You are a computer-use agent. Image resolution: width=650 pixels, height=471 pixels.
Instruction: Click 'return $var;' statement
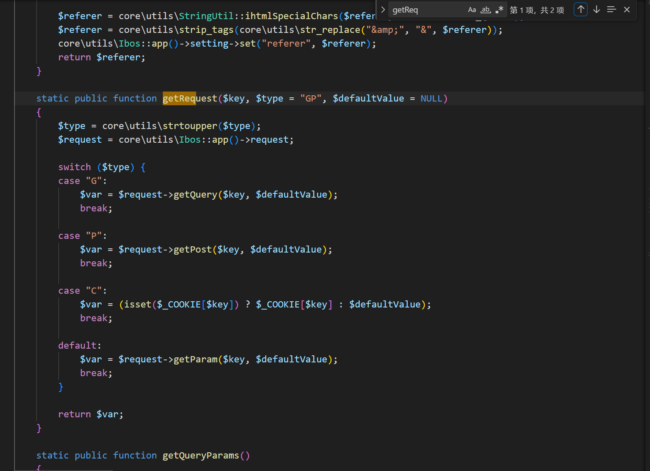pos(91,414)
